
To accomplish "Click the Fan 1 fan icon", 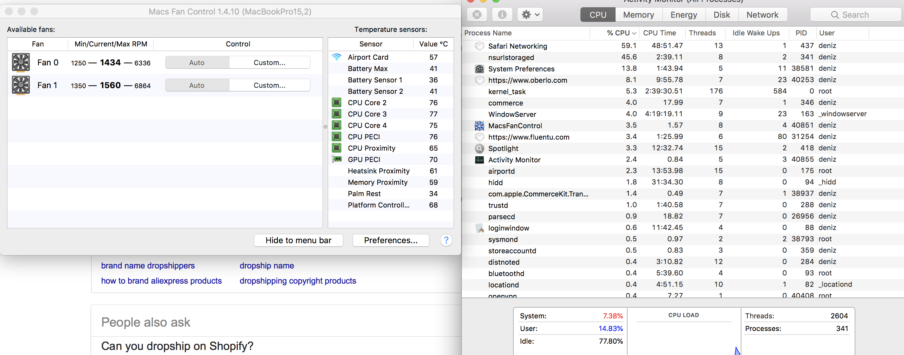I will click(x=21, y=86).
